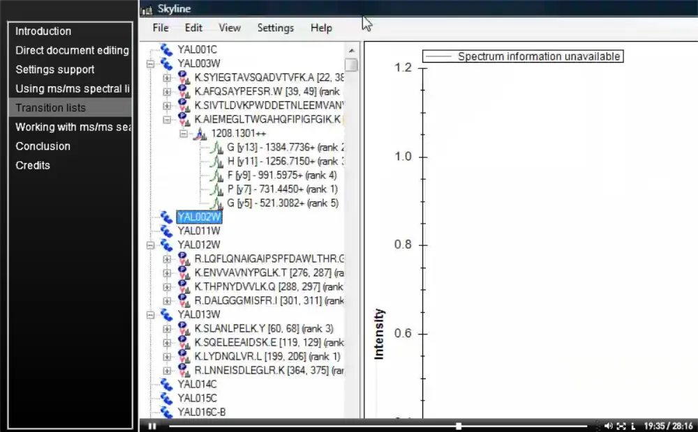
Task: Click the peptide icon beside K.AIEMEGLTWGAHQFIPIGFGIK.K
Action: (x=184, y=120)
